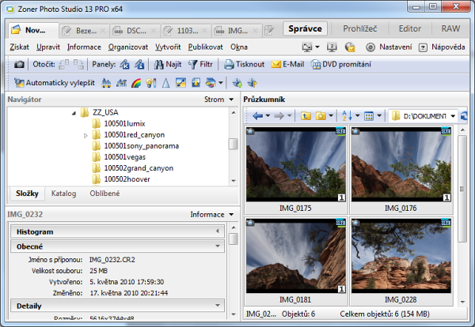Click the back arrow in Průzkumník
This screenshot has width=475, height=327.
tap(257, 116)
